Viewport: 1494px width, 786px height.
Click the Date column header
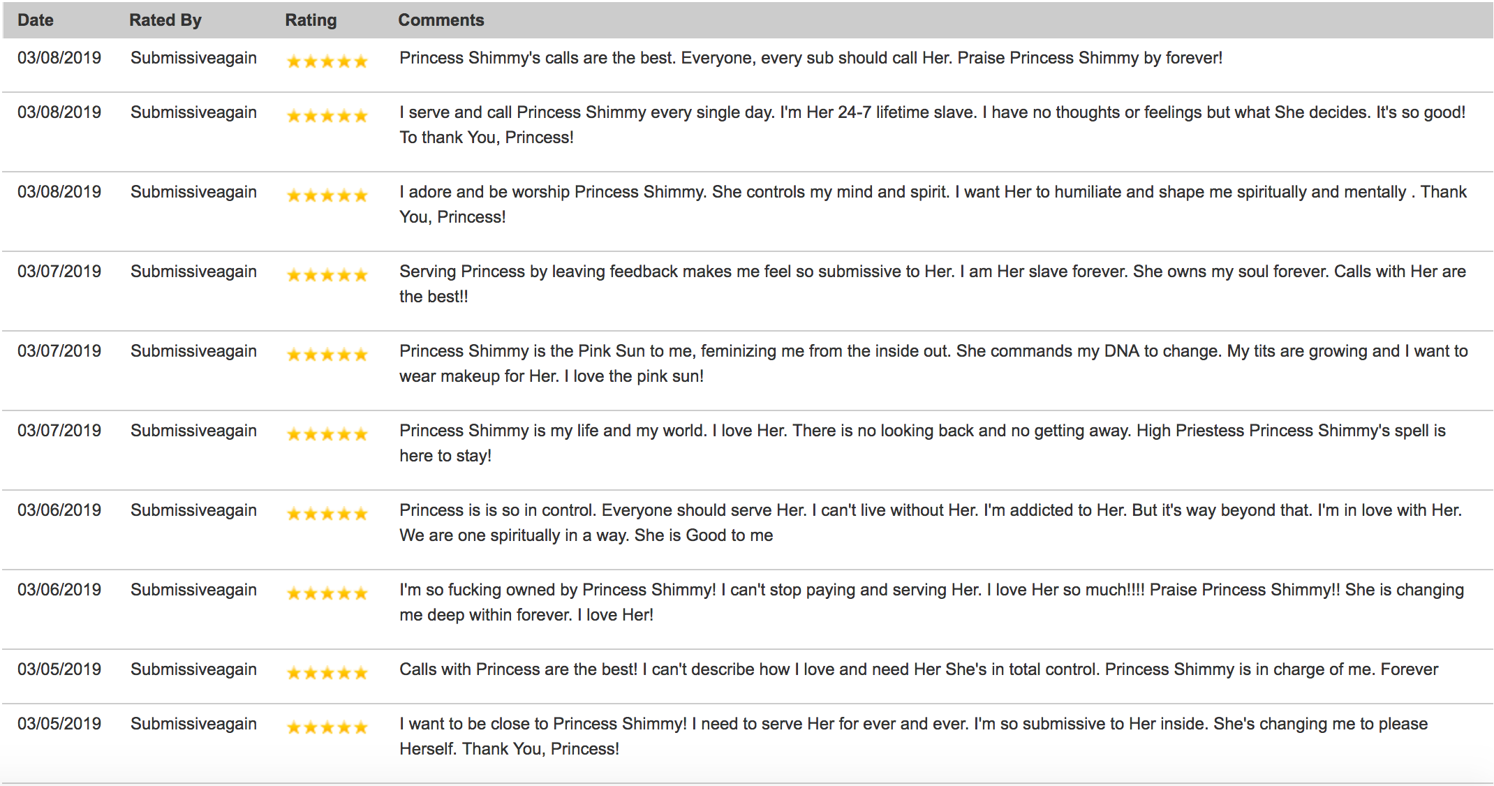36,20
